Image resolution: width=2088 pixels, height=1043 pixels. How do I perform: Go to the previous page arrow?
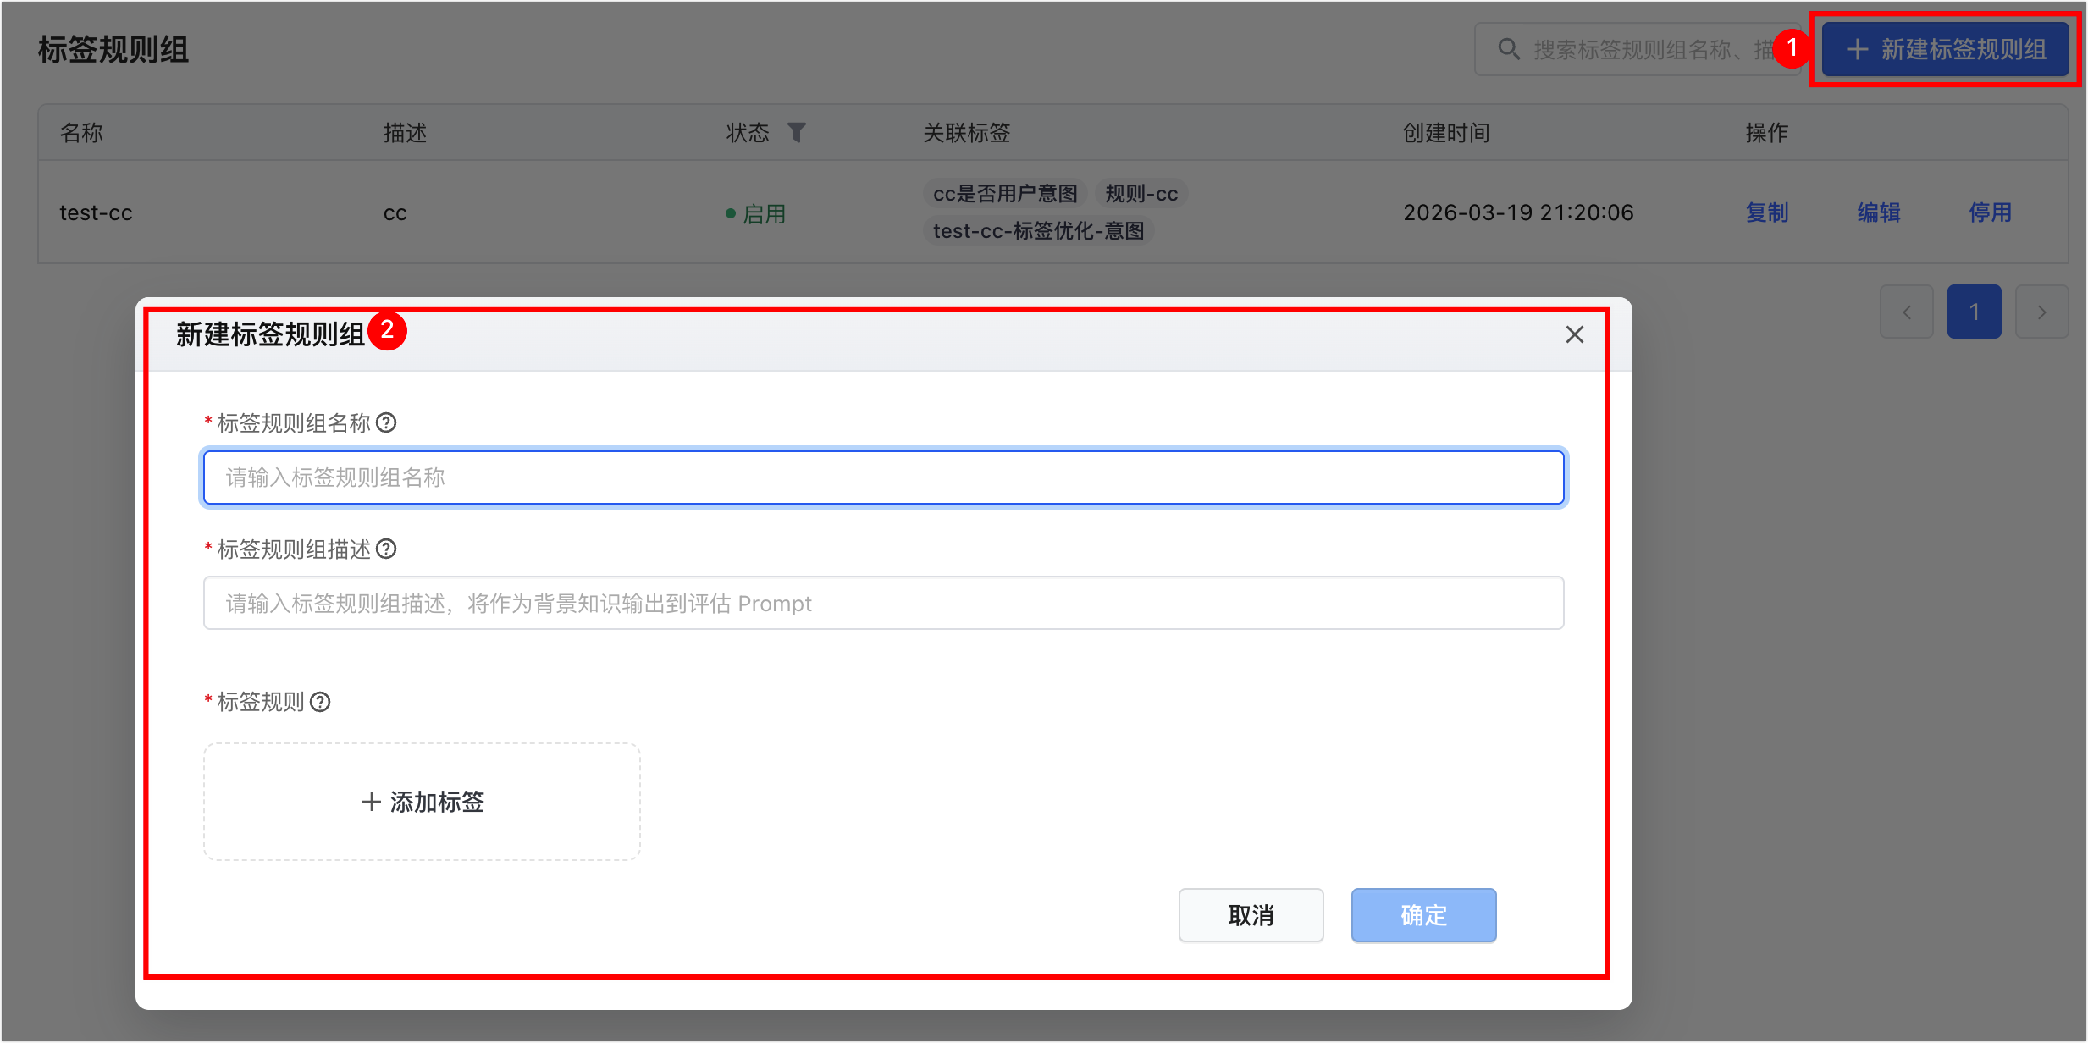1906,312
